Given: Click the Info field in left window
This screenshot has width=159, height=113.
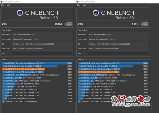Looking at the screenshot, I should coord(42,53).
